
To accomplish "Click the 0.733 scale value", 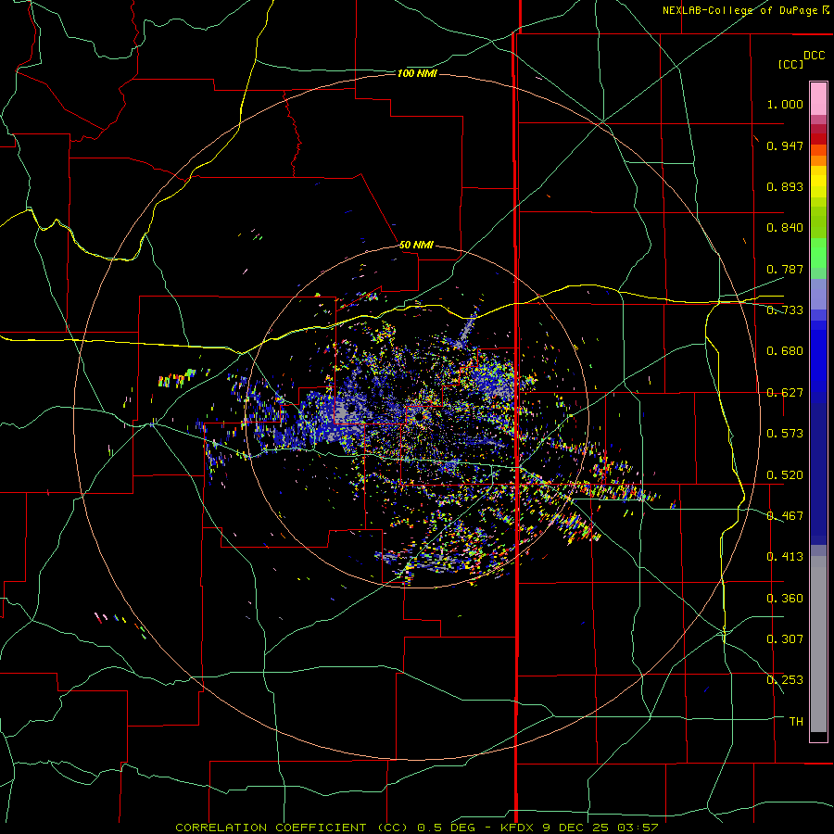I will (785, 310).
